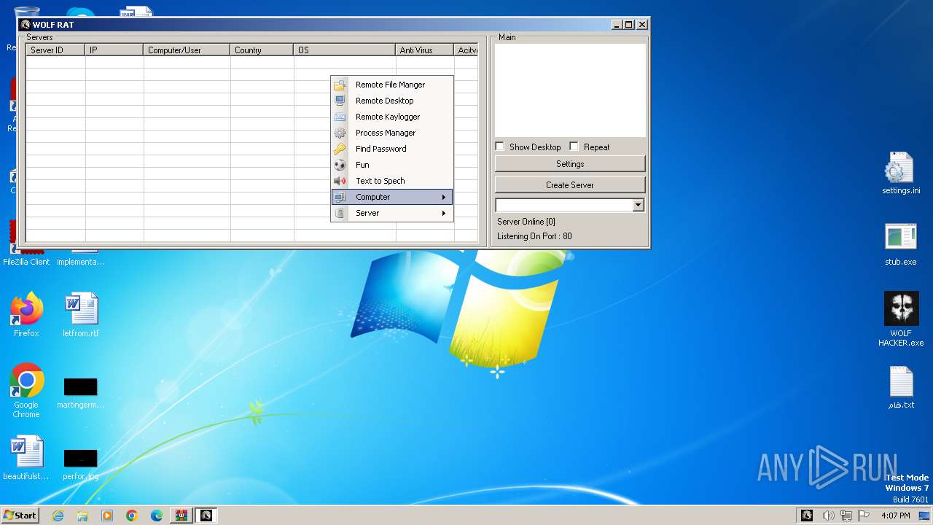Click the Main preview white area
933x525 pixels.
tap(570, 90)
